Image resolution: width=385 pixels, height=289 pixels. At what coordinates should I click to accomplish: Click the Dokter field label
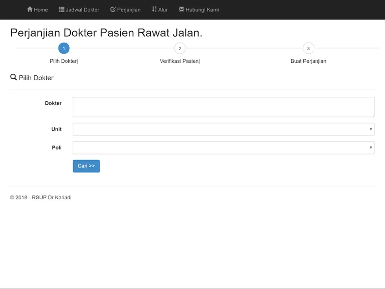coord(53,103)
